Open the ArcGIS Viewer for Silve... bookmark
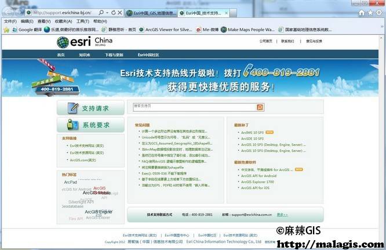The image size is (386, 250). (x=165, y=30)
